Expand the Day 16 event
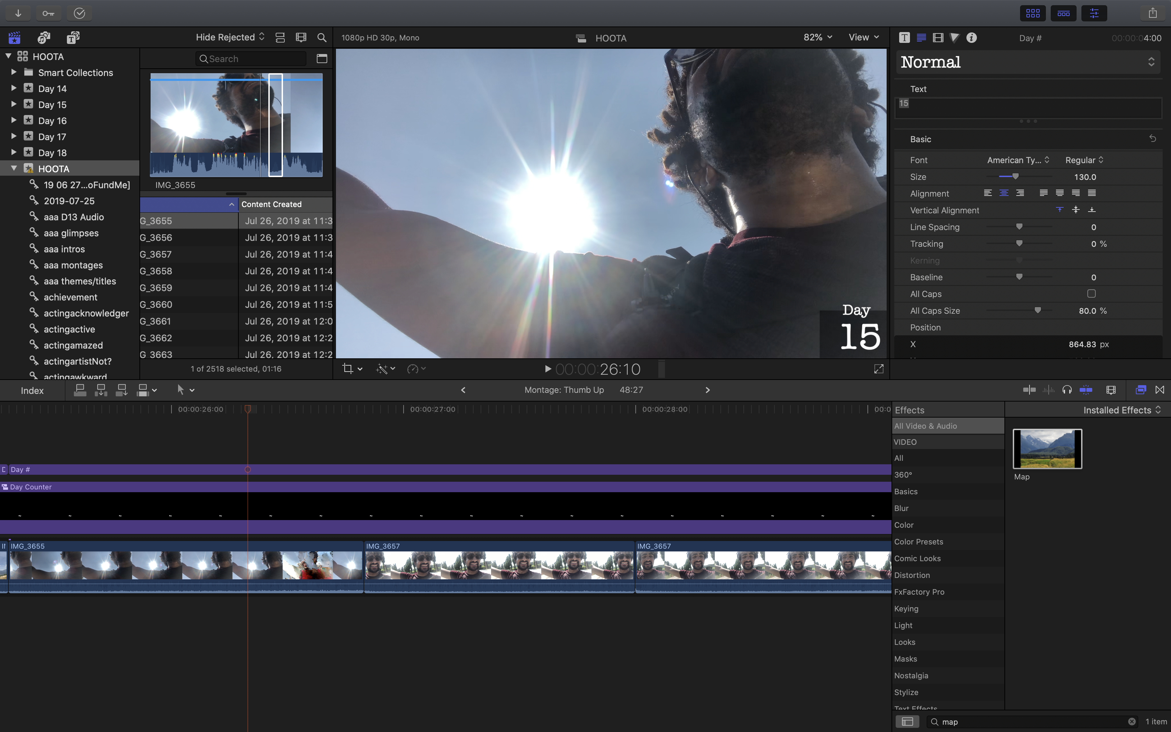This screenshot has width=1171, height=732. tap(14, 121)
